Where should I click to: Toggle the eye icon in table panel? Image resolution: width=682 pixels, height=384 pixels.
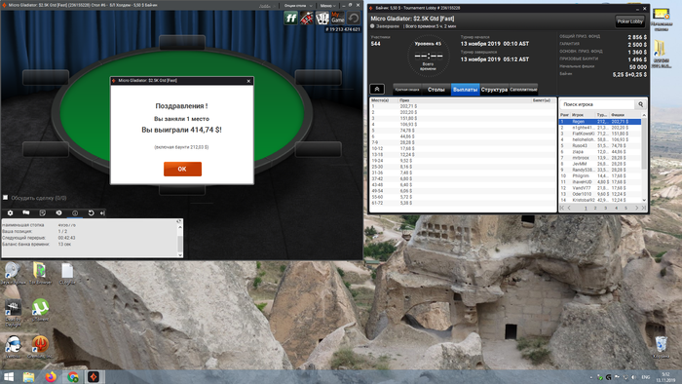point(58,213)
